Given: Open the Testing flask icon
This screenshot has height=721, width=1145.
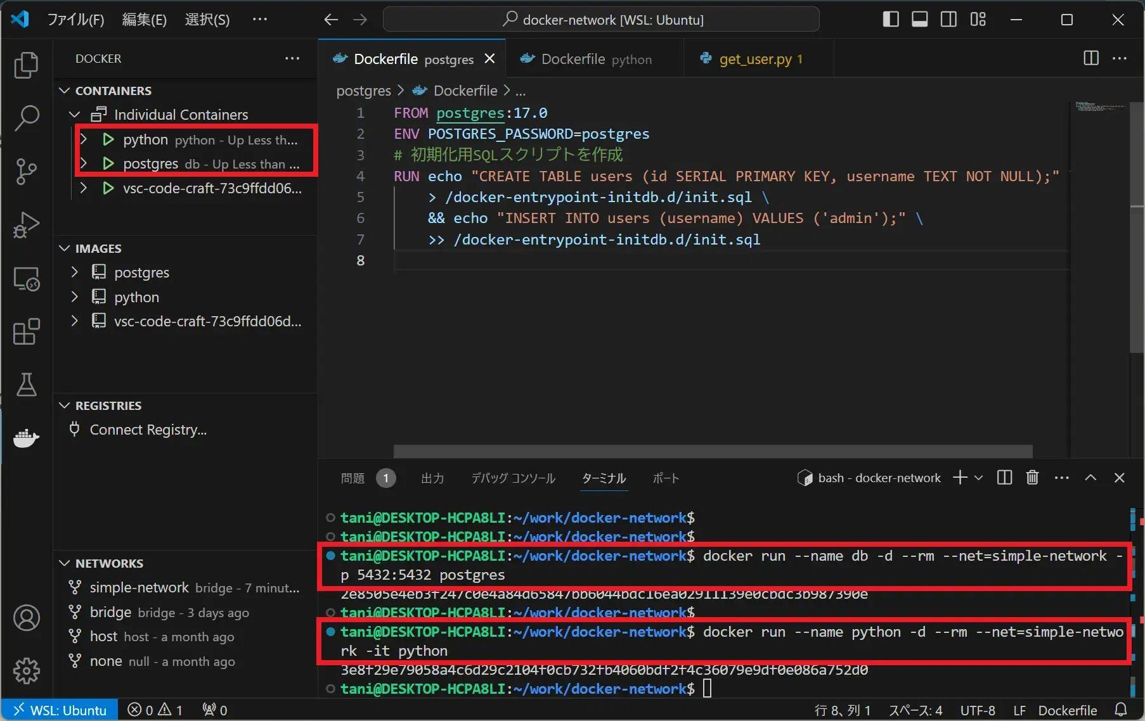Looking at the screenshot, I should pos(26,385).
